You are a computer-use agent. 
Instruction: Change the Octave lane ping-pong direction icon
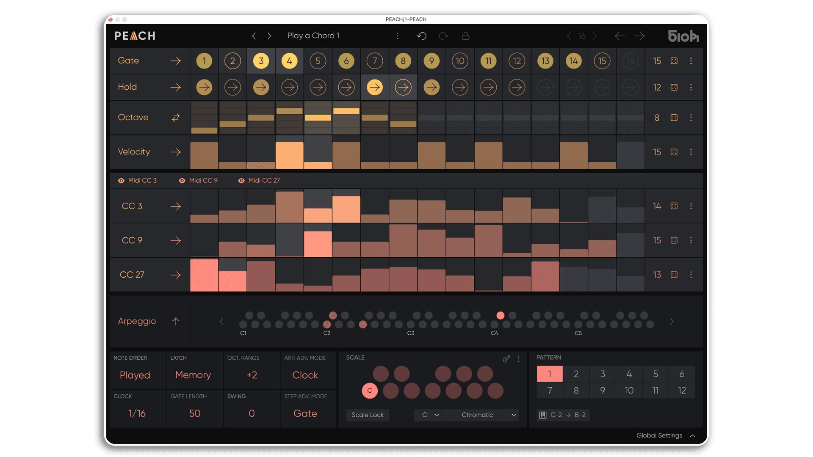pos(176,118)
